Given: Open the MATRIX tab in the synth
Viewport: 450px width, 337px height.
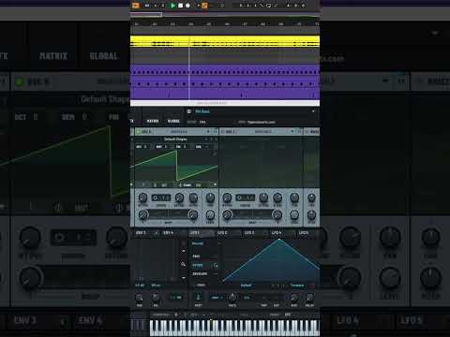Looking at the screenshot, I should pyautogui.click(x=153, y=121).
